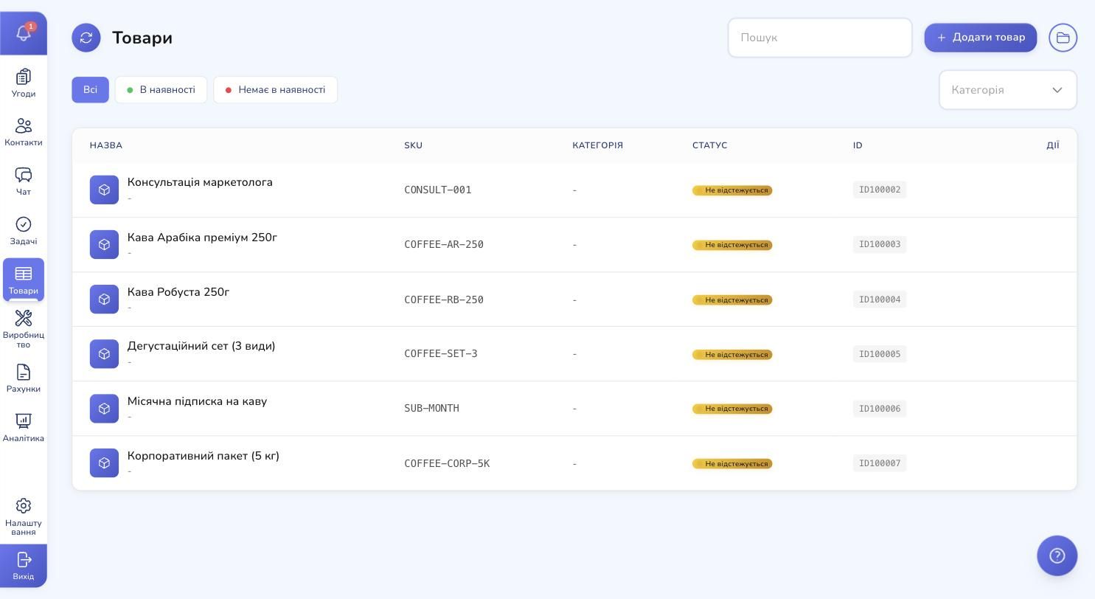1095x599 pixels.
Task: Click Додати товар button
Action: coord(981,38)
